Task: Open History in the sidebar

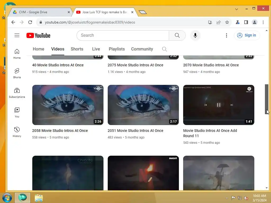Action: click(x=17, y=132)
